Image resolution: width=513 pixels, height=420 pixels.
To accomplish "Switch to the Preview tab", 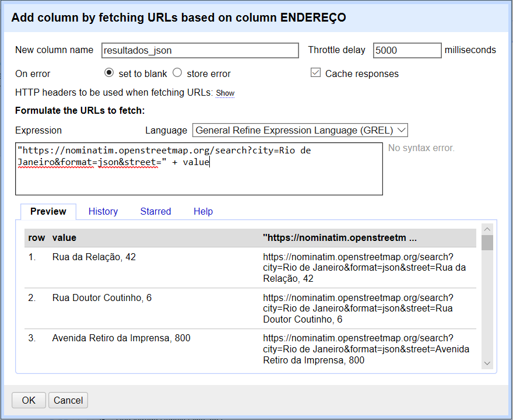I will [48, 211].
